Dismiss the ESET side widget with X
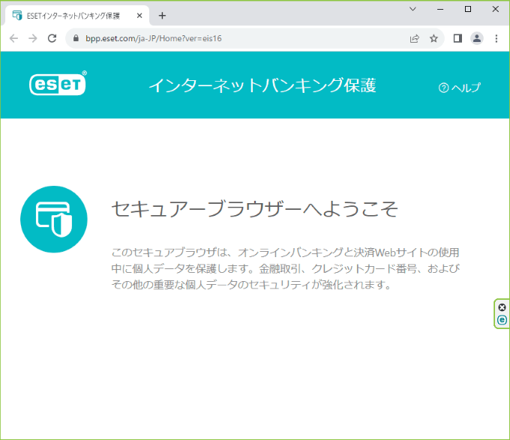This screenshot has width=510, height=440. (502, 307)
